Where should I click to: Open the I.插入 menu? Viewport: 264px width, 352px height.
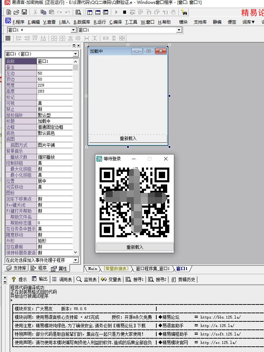64,22
